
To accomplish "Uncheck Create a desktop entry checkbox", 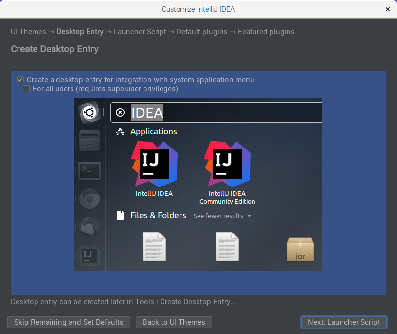I will (20, 80).
